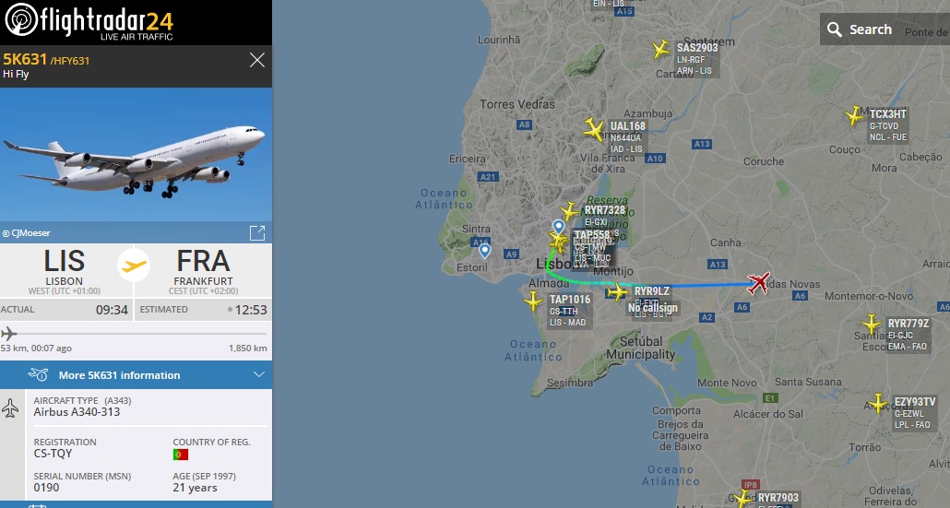Click the Search field on the map
Image resolution: width=950 pixels, height=508 pixels.
click(885, 30)
